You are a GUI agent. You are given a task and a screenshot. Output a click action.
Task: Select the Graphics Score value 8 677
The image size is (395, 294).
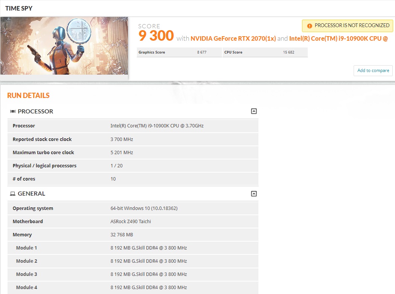click(202, 52)
